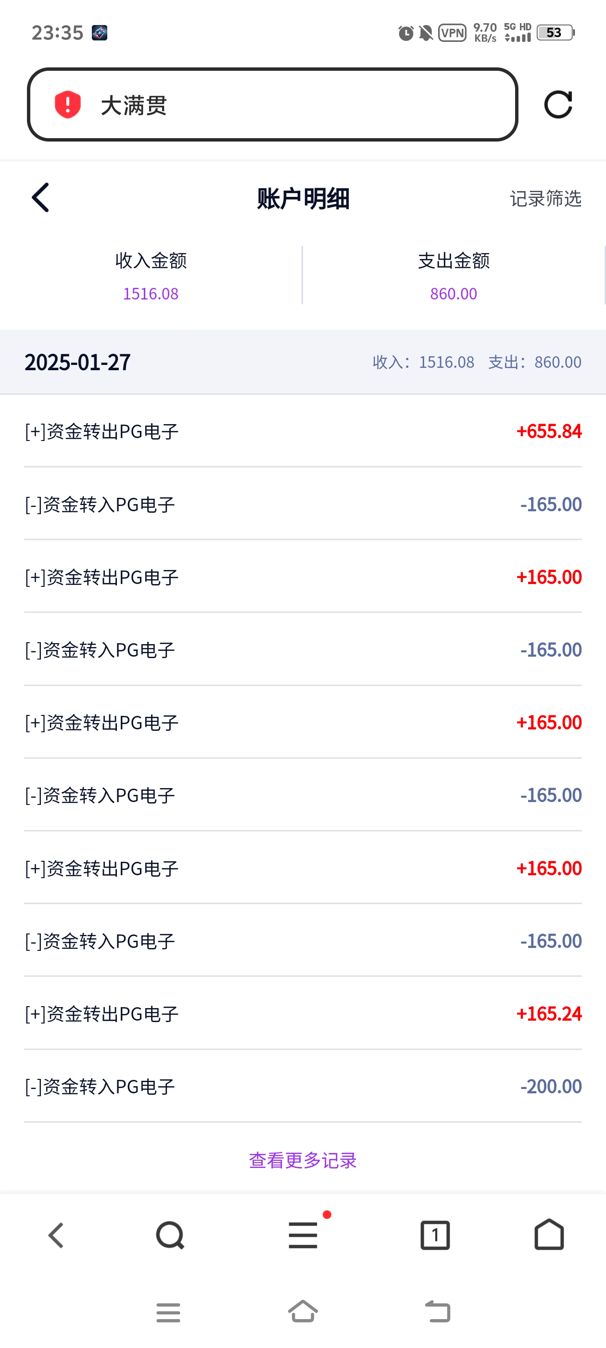The height and width of the screenshot is (1348, 606).
Task: Expand the -200.00 资金转入PG电子 record
Action: pyautogui.click(x=303, y=1087)
